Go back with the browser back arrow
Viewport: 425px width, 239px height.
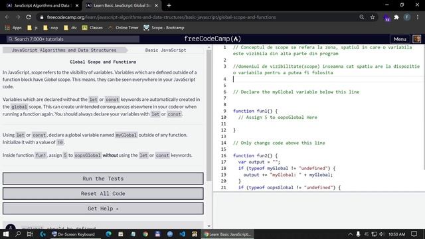pyautogui.click(x=7, y=17)
